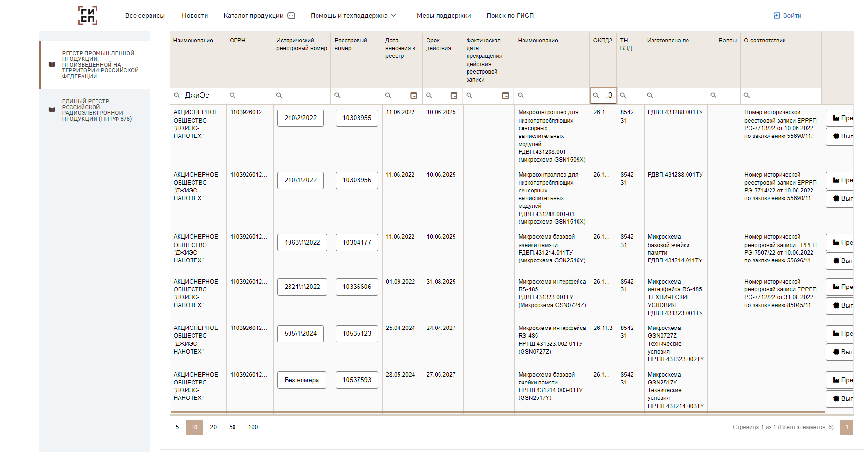
Task: Set page size to 5
Action: tap(177, 427)
